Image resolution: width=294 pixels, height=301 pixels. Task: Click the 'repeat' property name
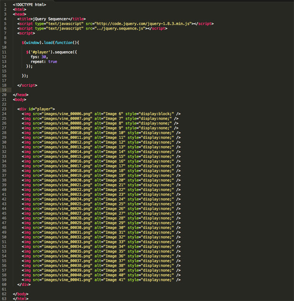pos(37,62)
